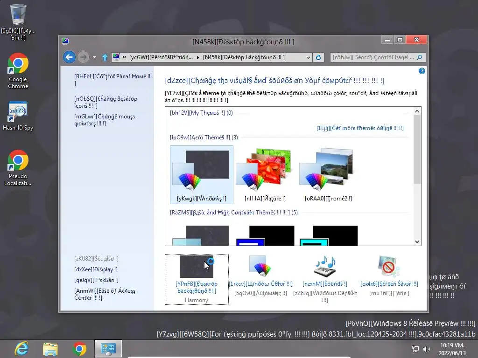Click the theme list scrollbar thumb
This screenshot has height=358, width=478.
417,149
